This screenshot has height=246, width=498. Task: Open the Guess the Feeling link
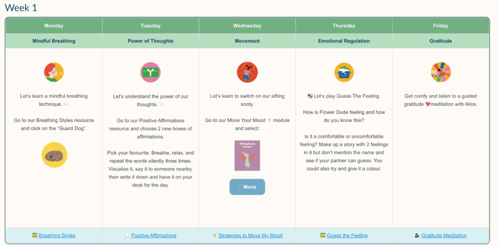click(x=347, y=235)
